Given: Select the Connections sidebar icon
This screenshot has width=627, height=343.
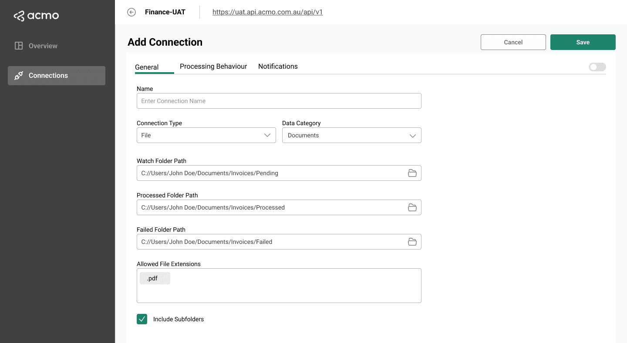Looking at the screenshot, I should click(18, 75).
